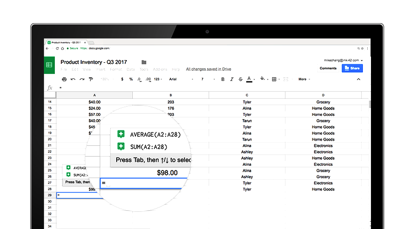Choose the enlarged SUM(A2:A28) suggestion

coord(151,146)
